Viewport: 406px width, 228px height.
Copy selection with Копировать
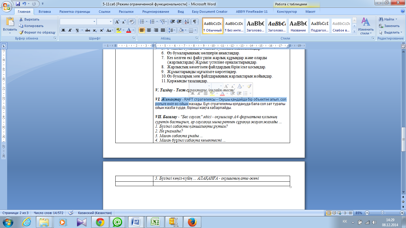click(x=31, y=26)
